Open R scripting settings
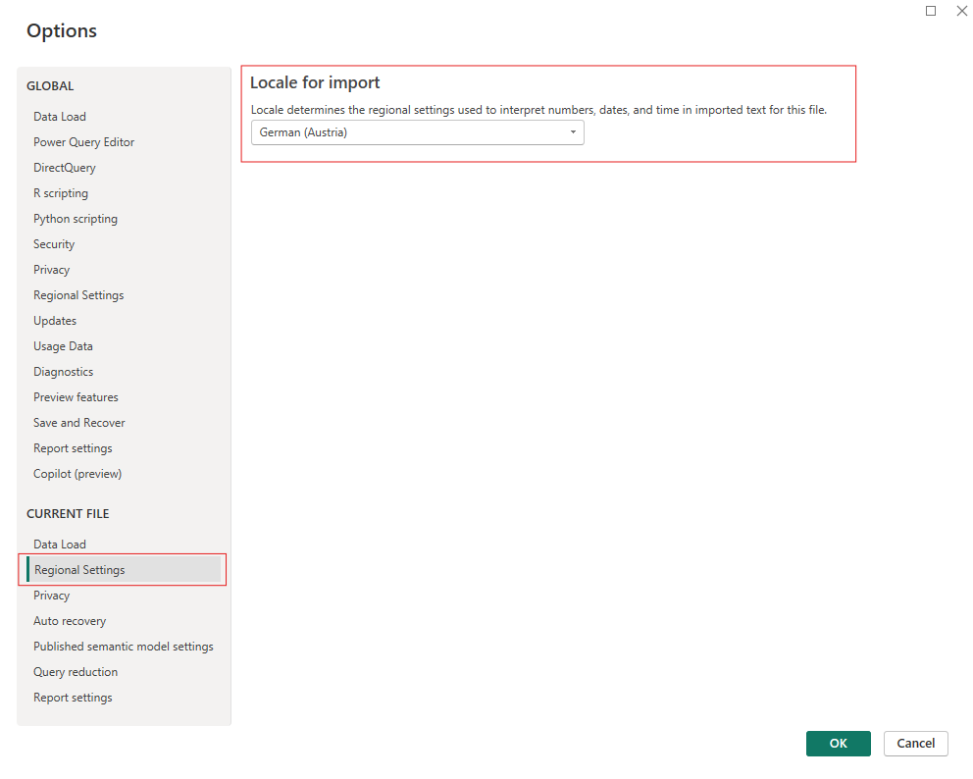Viewport: 973px width, 779px height. (x=61, y=193)
